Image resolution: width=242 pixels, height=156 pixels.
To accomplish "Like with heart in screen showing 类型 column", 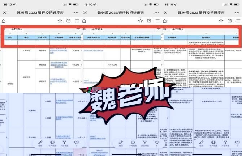I will click(x=77, y=143).
